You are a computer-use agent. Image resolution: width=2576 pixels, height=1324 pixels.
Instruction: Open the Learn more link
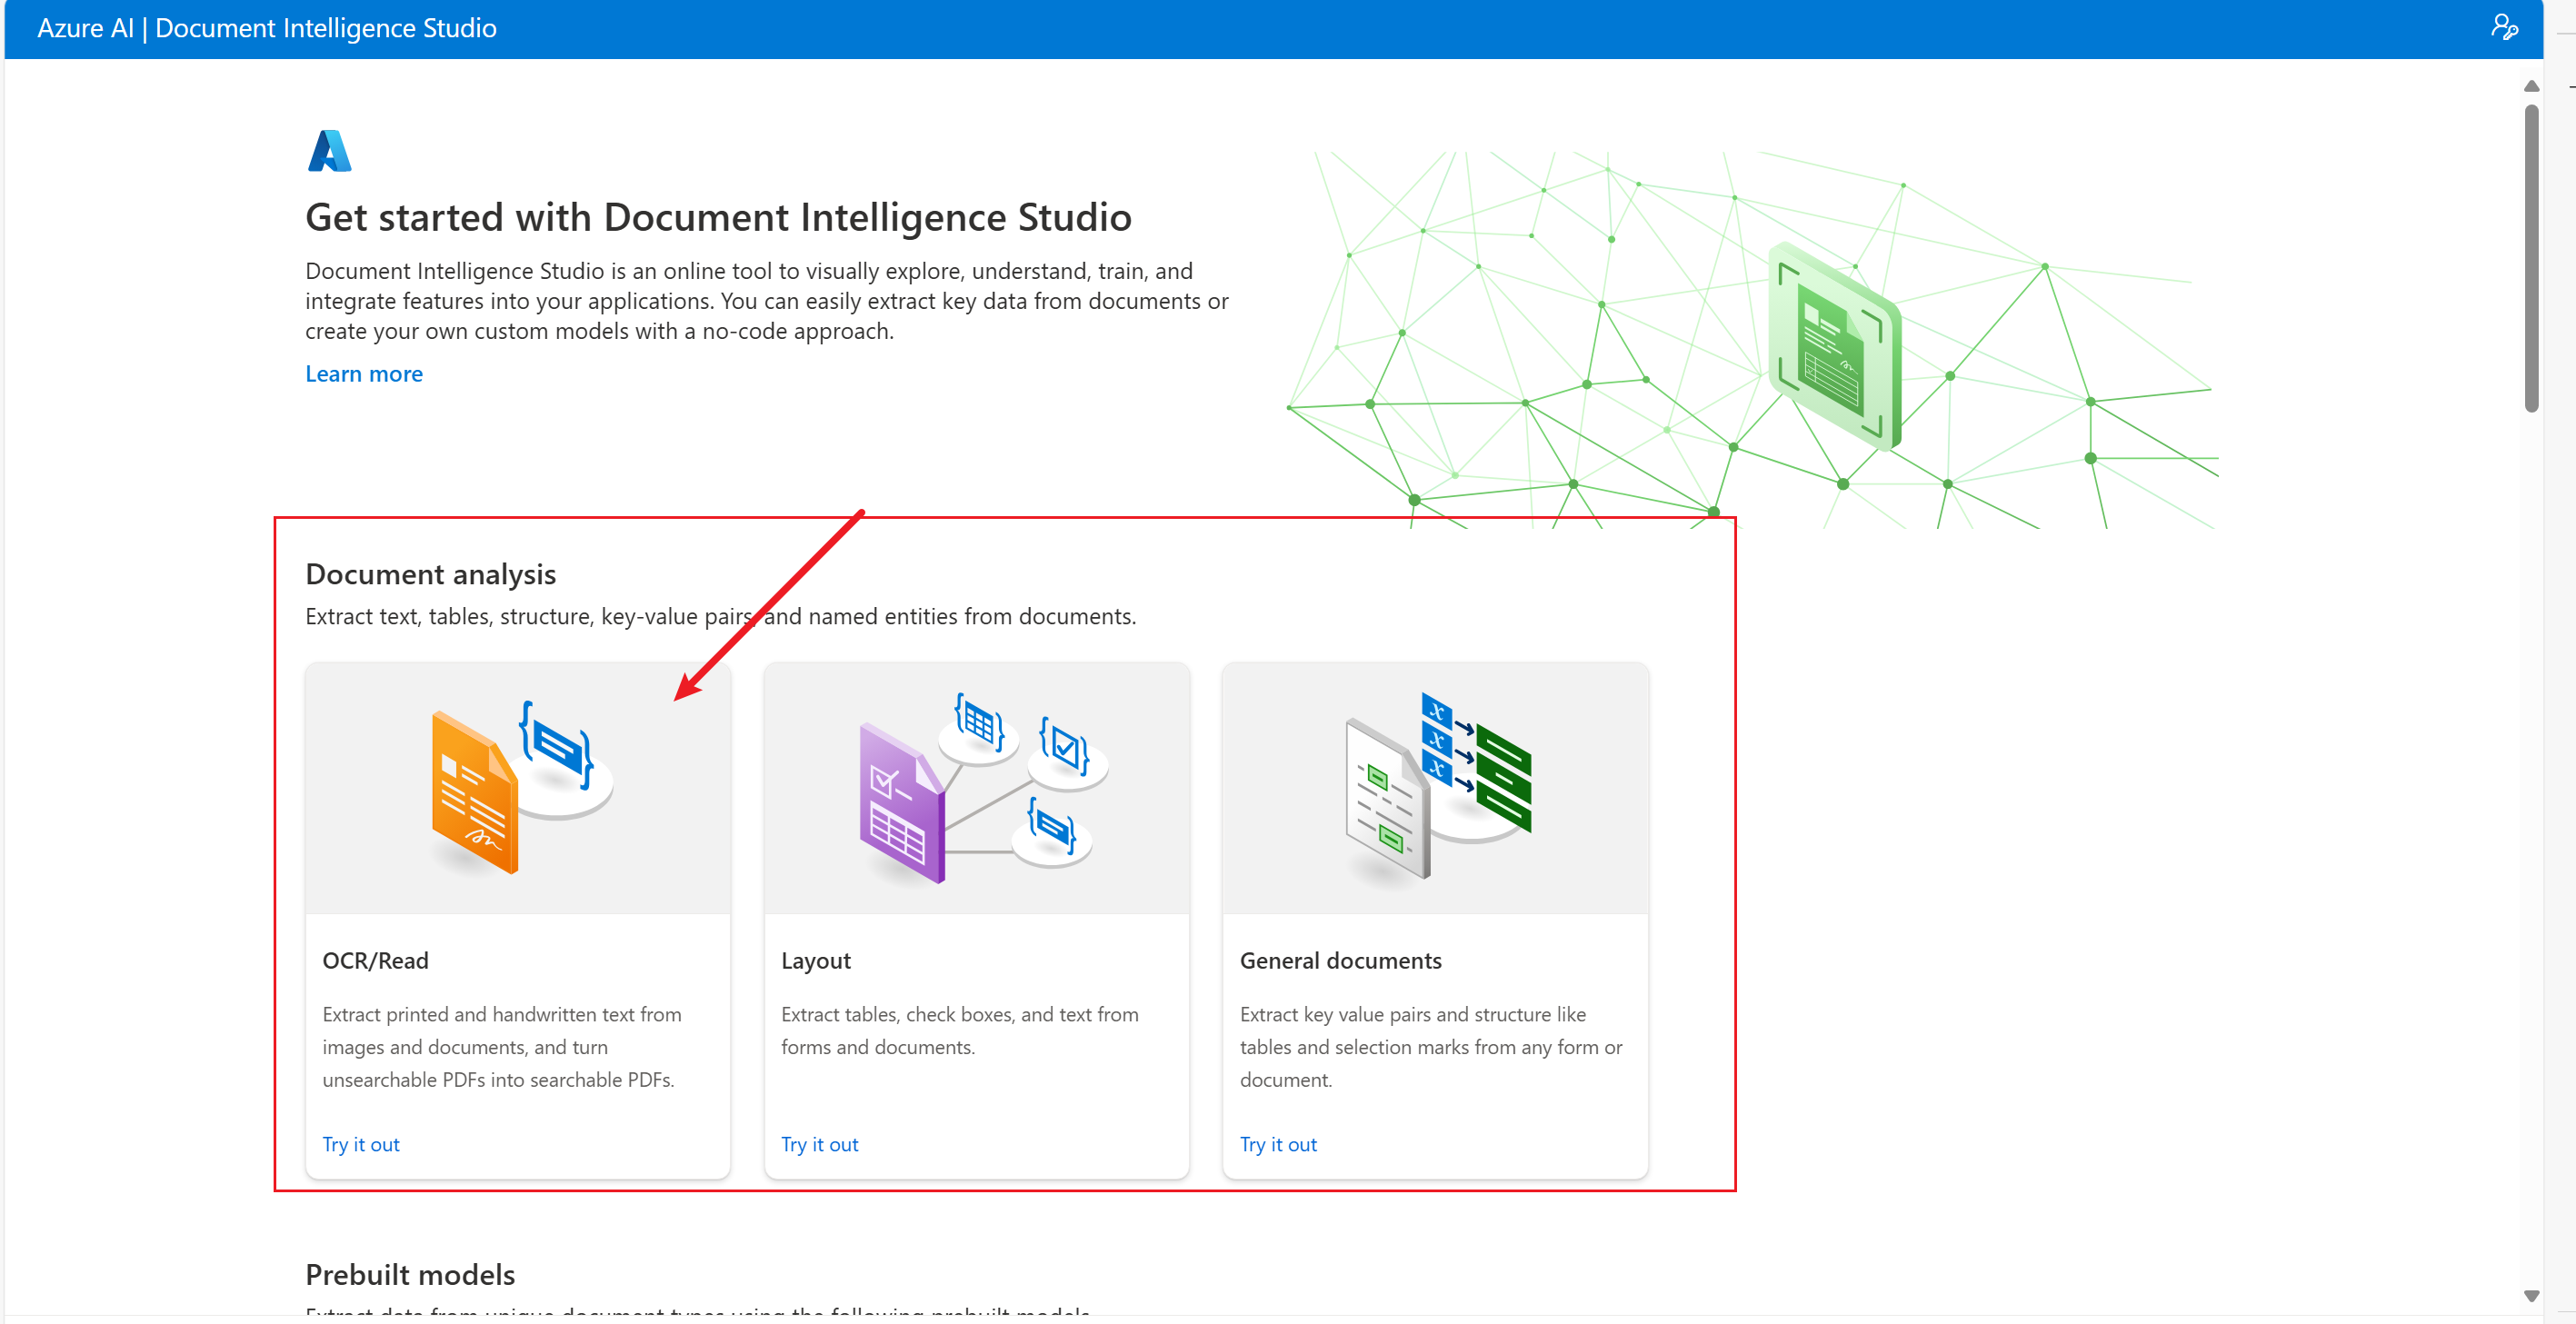click(363, 374)
